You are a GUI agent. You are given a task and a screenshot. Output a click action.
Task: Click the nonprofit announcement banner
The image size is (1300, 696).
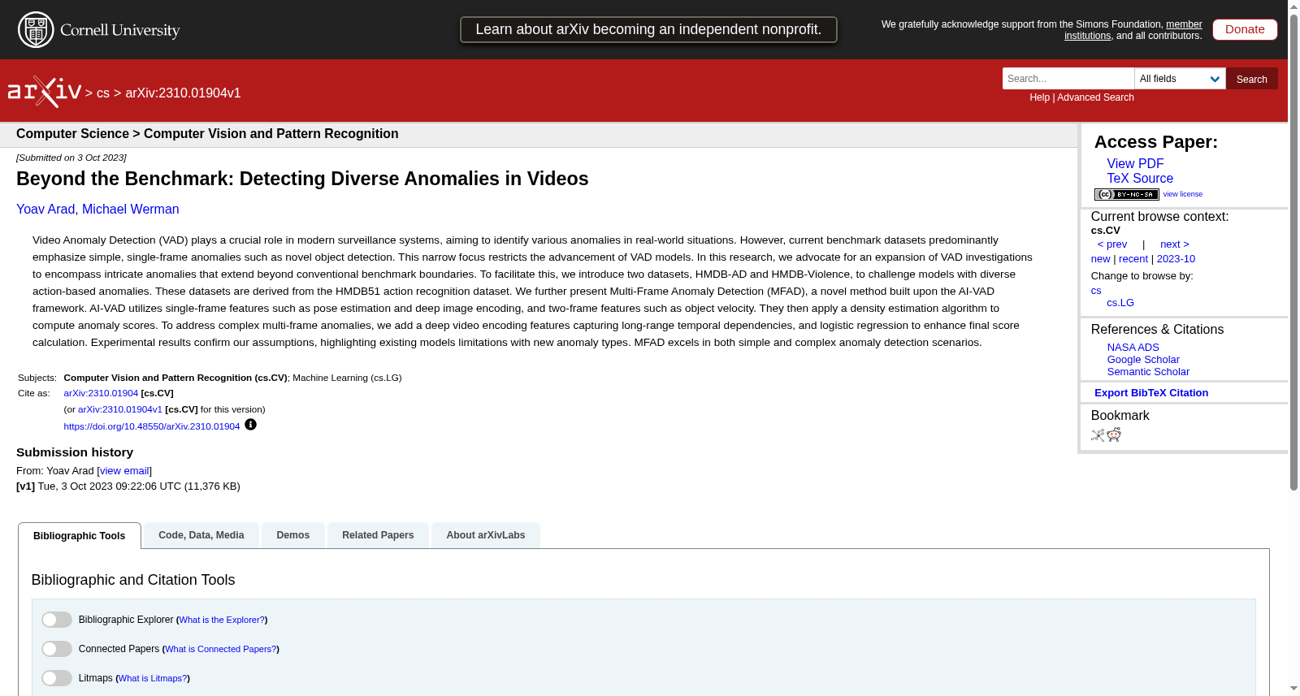pyautogui.click(x=648, y=29)
